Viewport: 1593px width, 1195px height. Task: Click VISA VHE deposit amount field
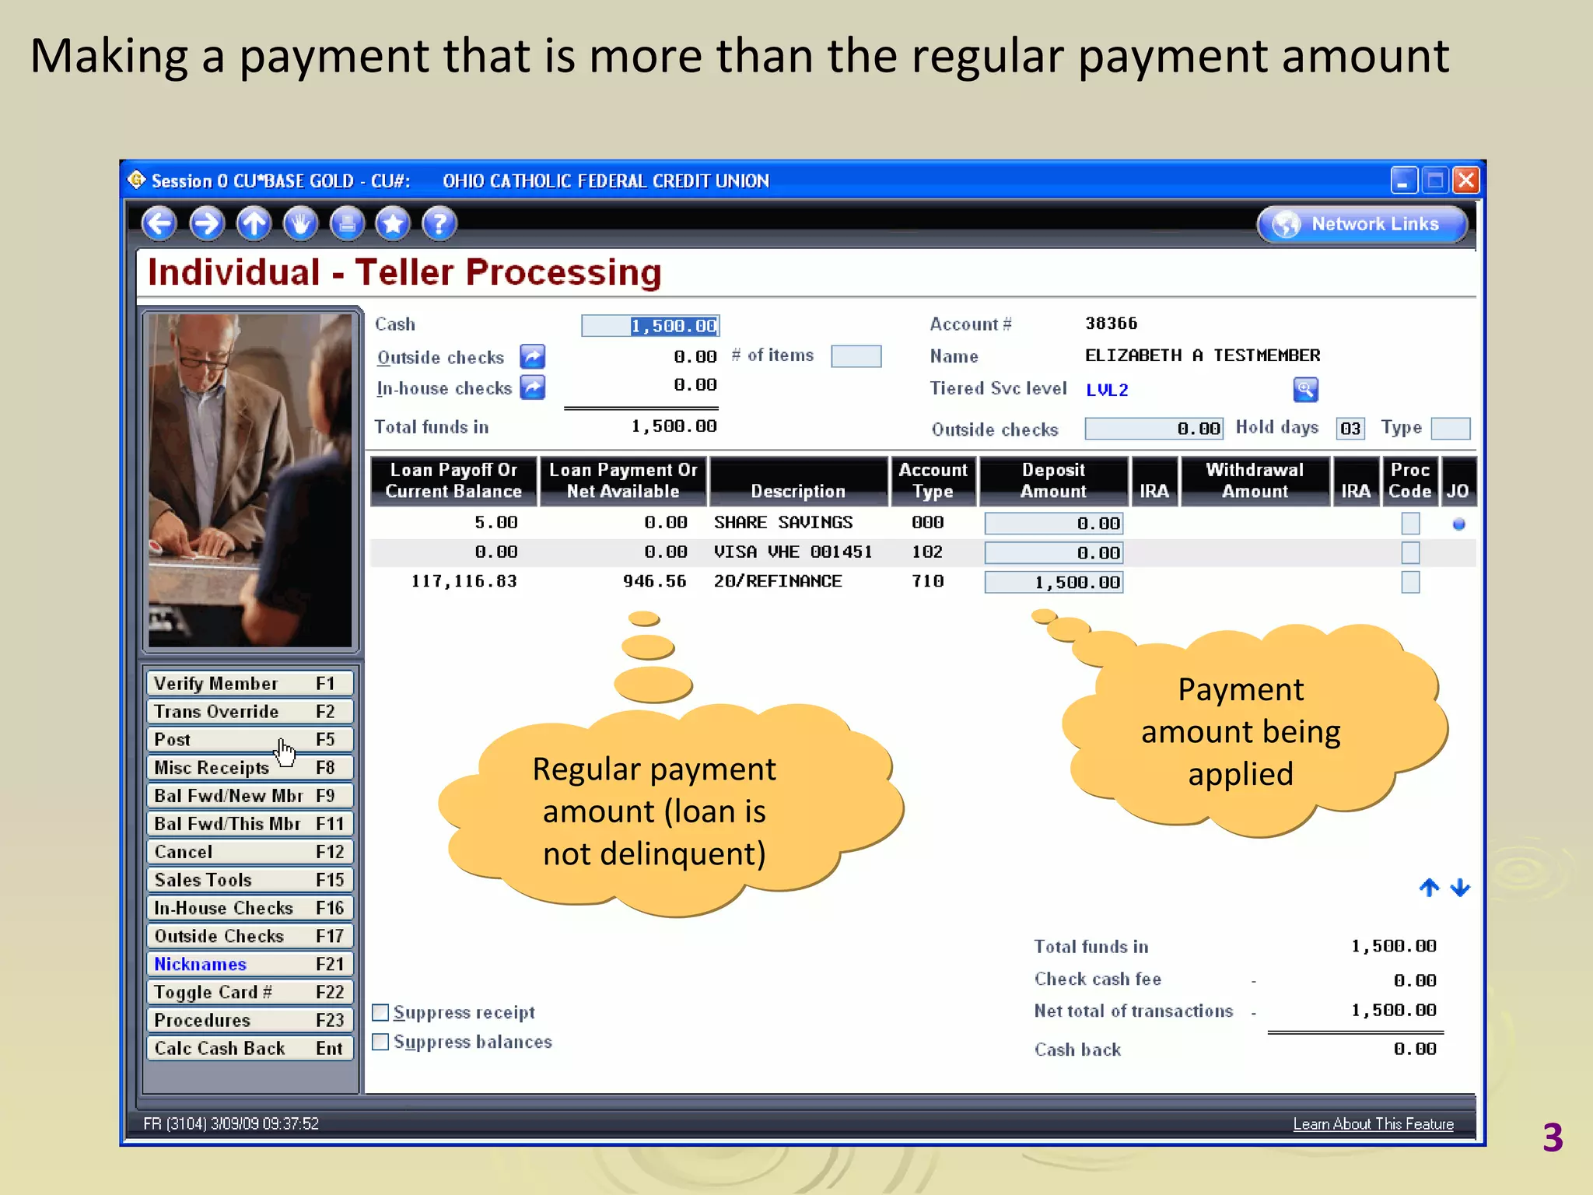tap(1054, 553)
